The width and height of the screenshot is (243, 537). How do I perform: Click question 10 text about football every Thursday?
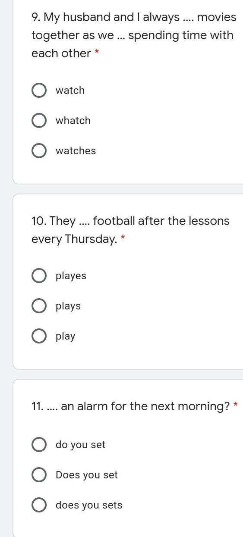tap(130, 230)
